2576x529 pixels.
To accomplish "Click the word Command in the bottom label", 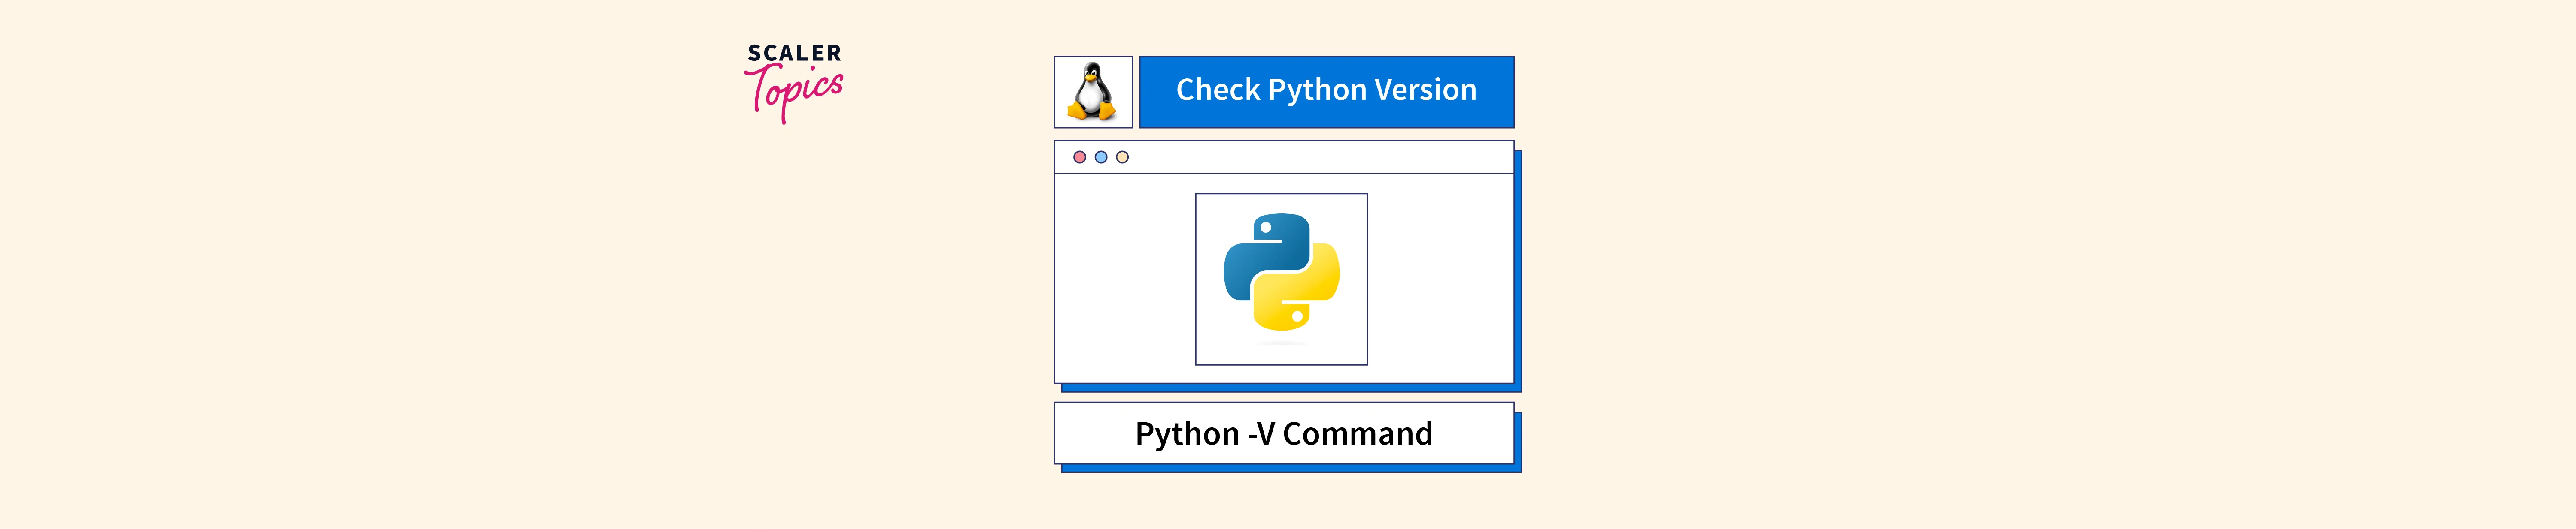I will (1357, 433).
